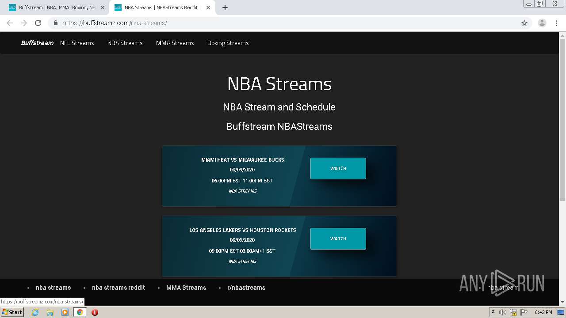The width and height of the screenshot is (566, 318).
Task: Open NFL Streams in navigation menu
Action: point(77,43)
